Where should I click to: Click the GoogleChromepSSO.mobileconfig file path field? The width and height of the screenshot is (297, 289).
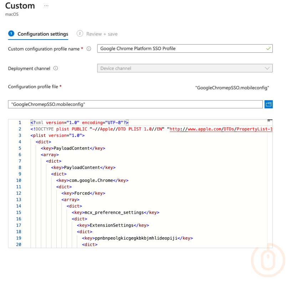pos(135,104)
